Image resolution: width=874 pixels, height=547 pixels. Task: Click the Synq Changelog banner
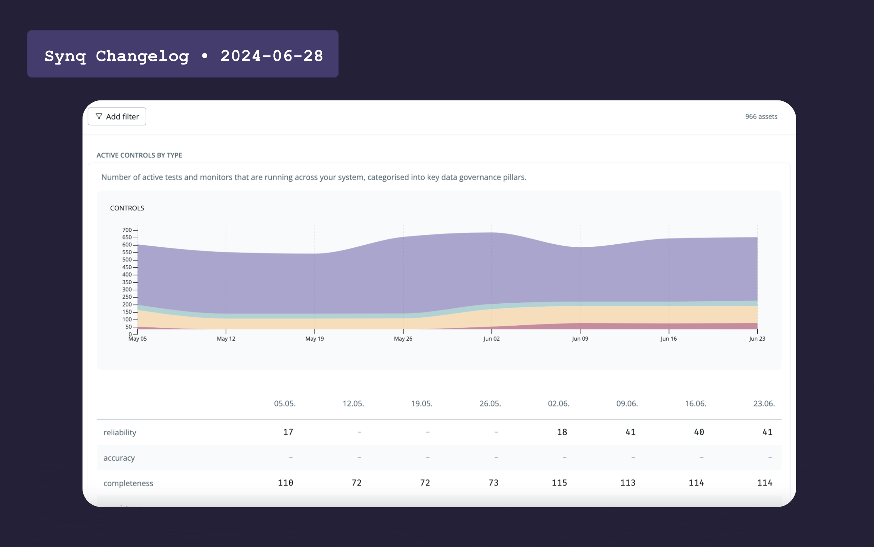[183, 54]
